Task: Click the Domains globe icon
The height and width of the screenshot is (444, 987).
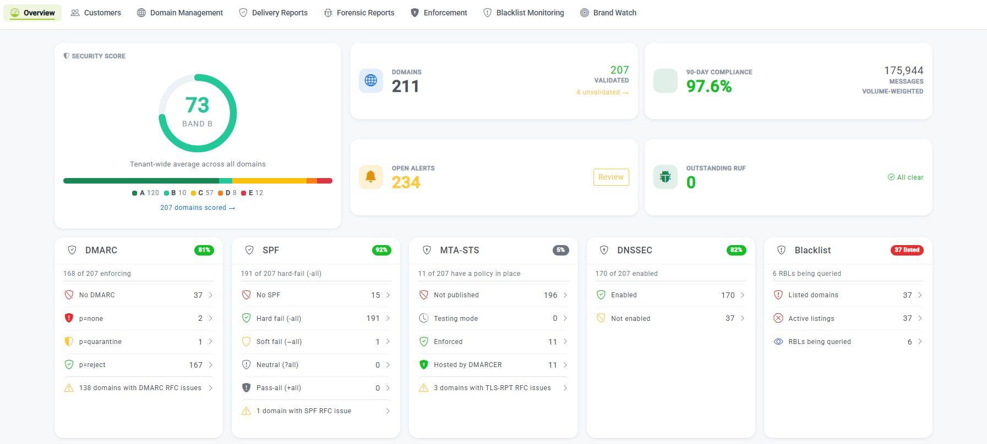Action: pyautogui.click(x=371, y=80)
